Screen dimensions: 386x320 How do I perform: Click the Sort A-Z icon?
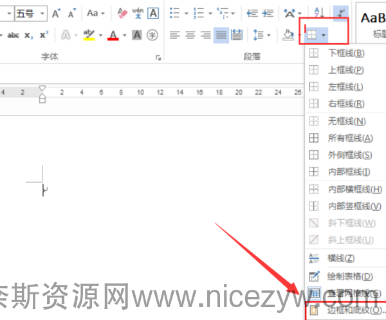[x=320, y=13]
